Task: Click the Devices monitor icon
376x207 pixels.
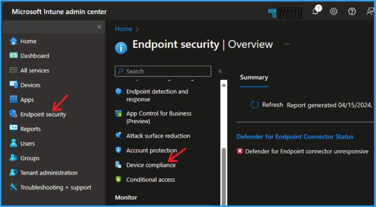Action: [x=14, y=85]
